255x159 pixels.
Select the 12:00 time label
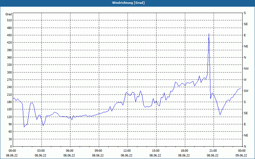[127, 151]
